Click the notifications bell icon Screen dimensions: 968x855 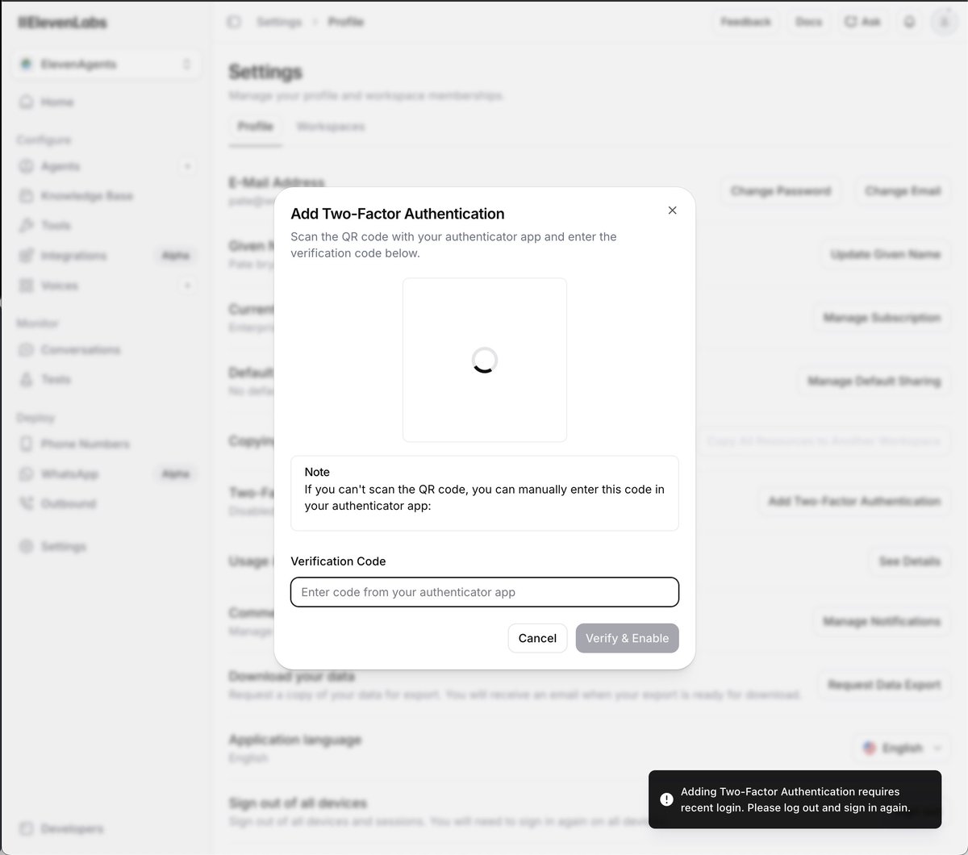[x=909, y=22]
